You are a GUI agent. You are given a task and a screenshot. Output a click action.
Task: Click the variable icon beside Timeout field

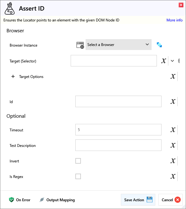173,130
